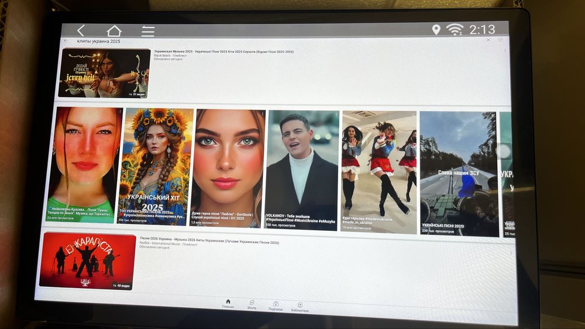Play the red-haired woman Short 'Туман'

(84, 165)
